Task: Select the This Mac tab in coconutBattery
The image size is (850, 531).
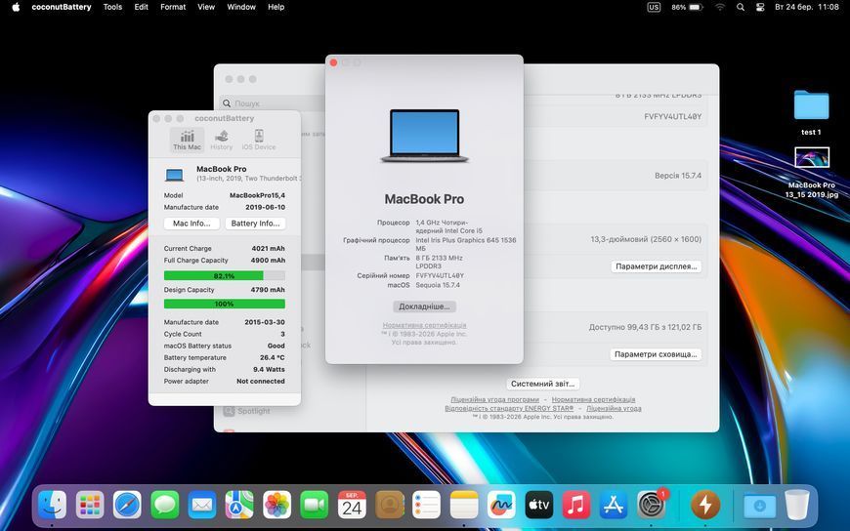Action: coord(187,140)
